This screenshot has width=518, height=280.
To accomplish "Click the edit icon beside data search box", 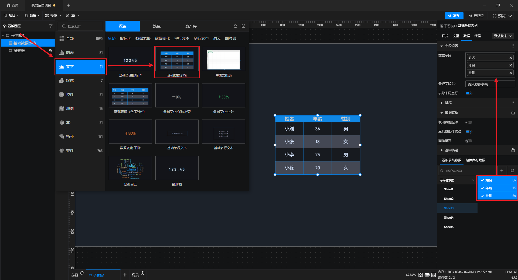I will (512, 171).
